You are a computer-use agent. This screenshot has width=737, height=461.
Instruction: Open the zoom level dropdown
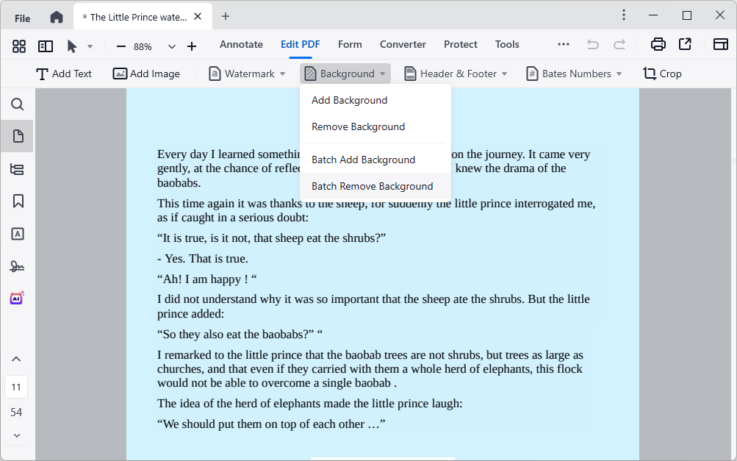(171, 46)
